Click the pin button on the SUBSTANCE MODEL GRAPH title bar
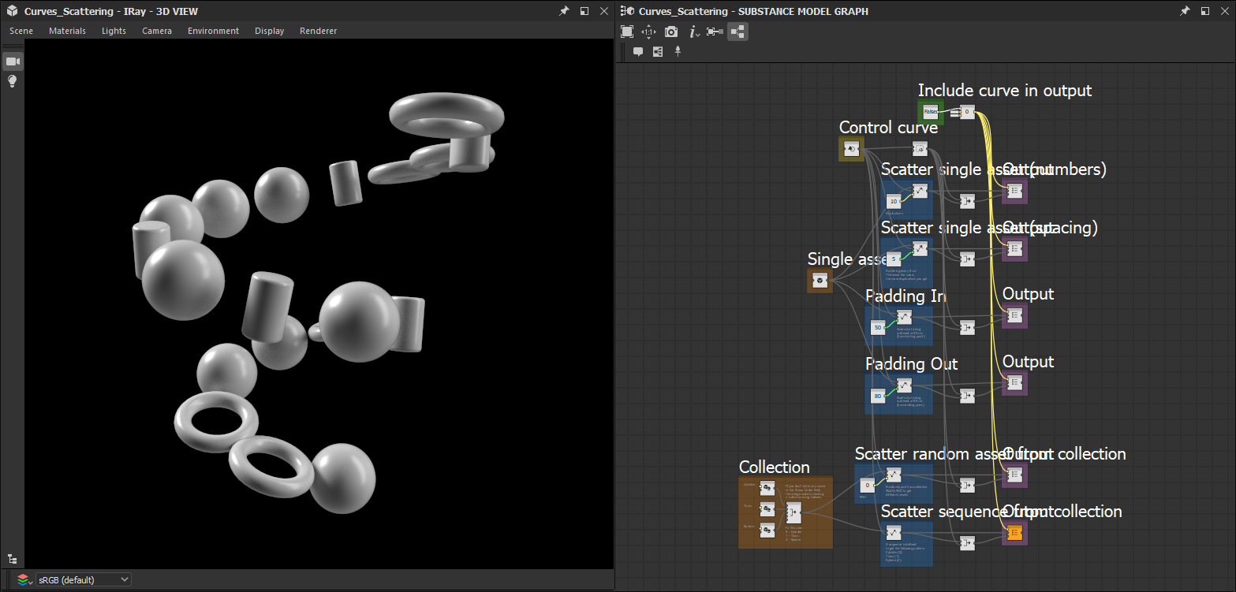This screenshot has width=1236, height=592. coord(1186,11)
